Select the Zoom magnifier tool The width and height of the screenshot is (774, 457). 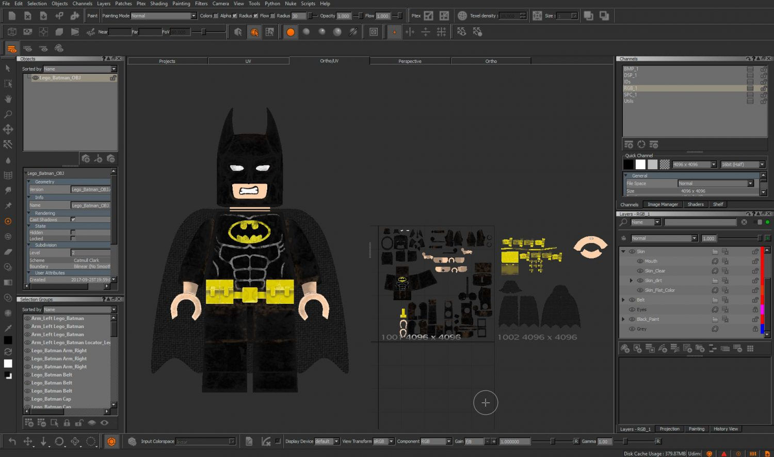pos(8,114)
